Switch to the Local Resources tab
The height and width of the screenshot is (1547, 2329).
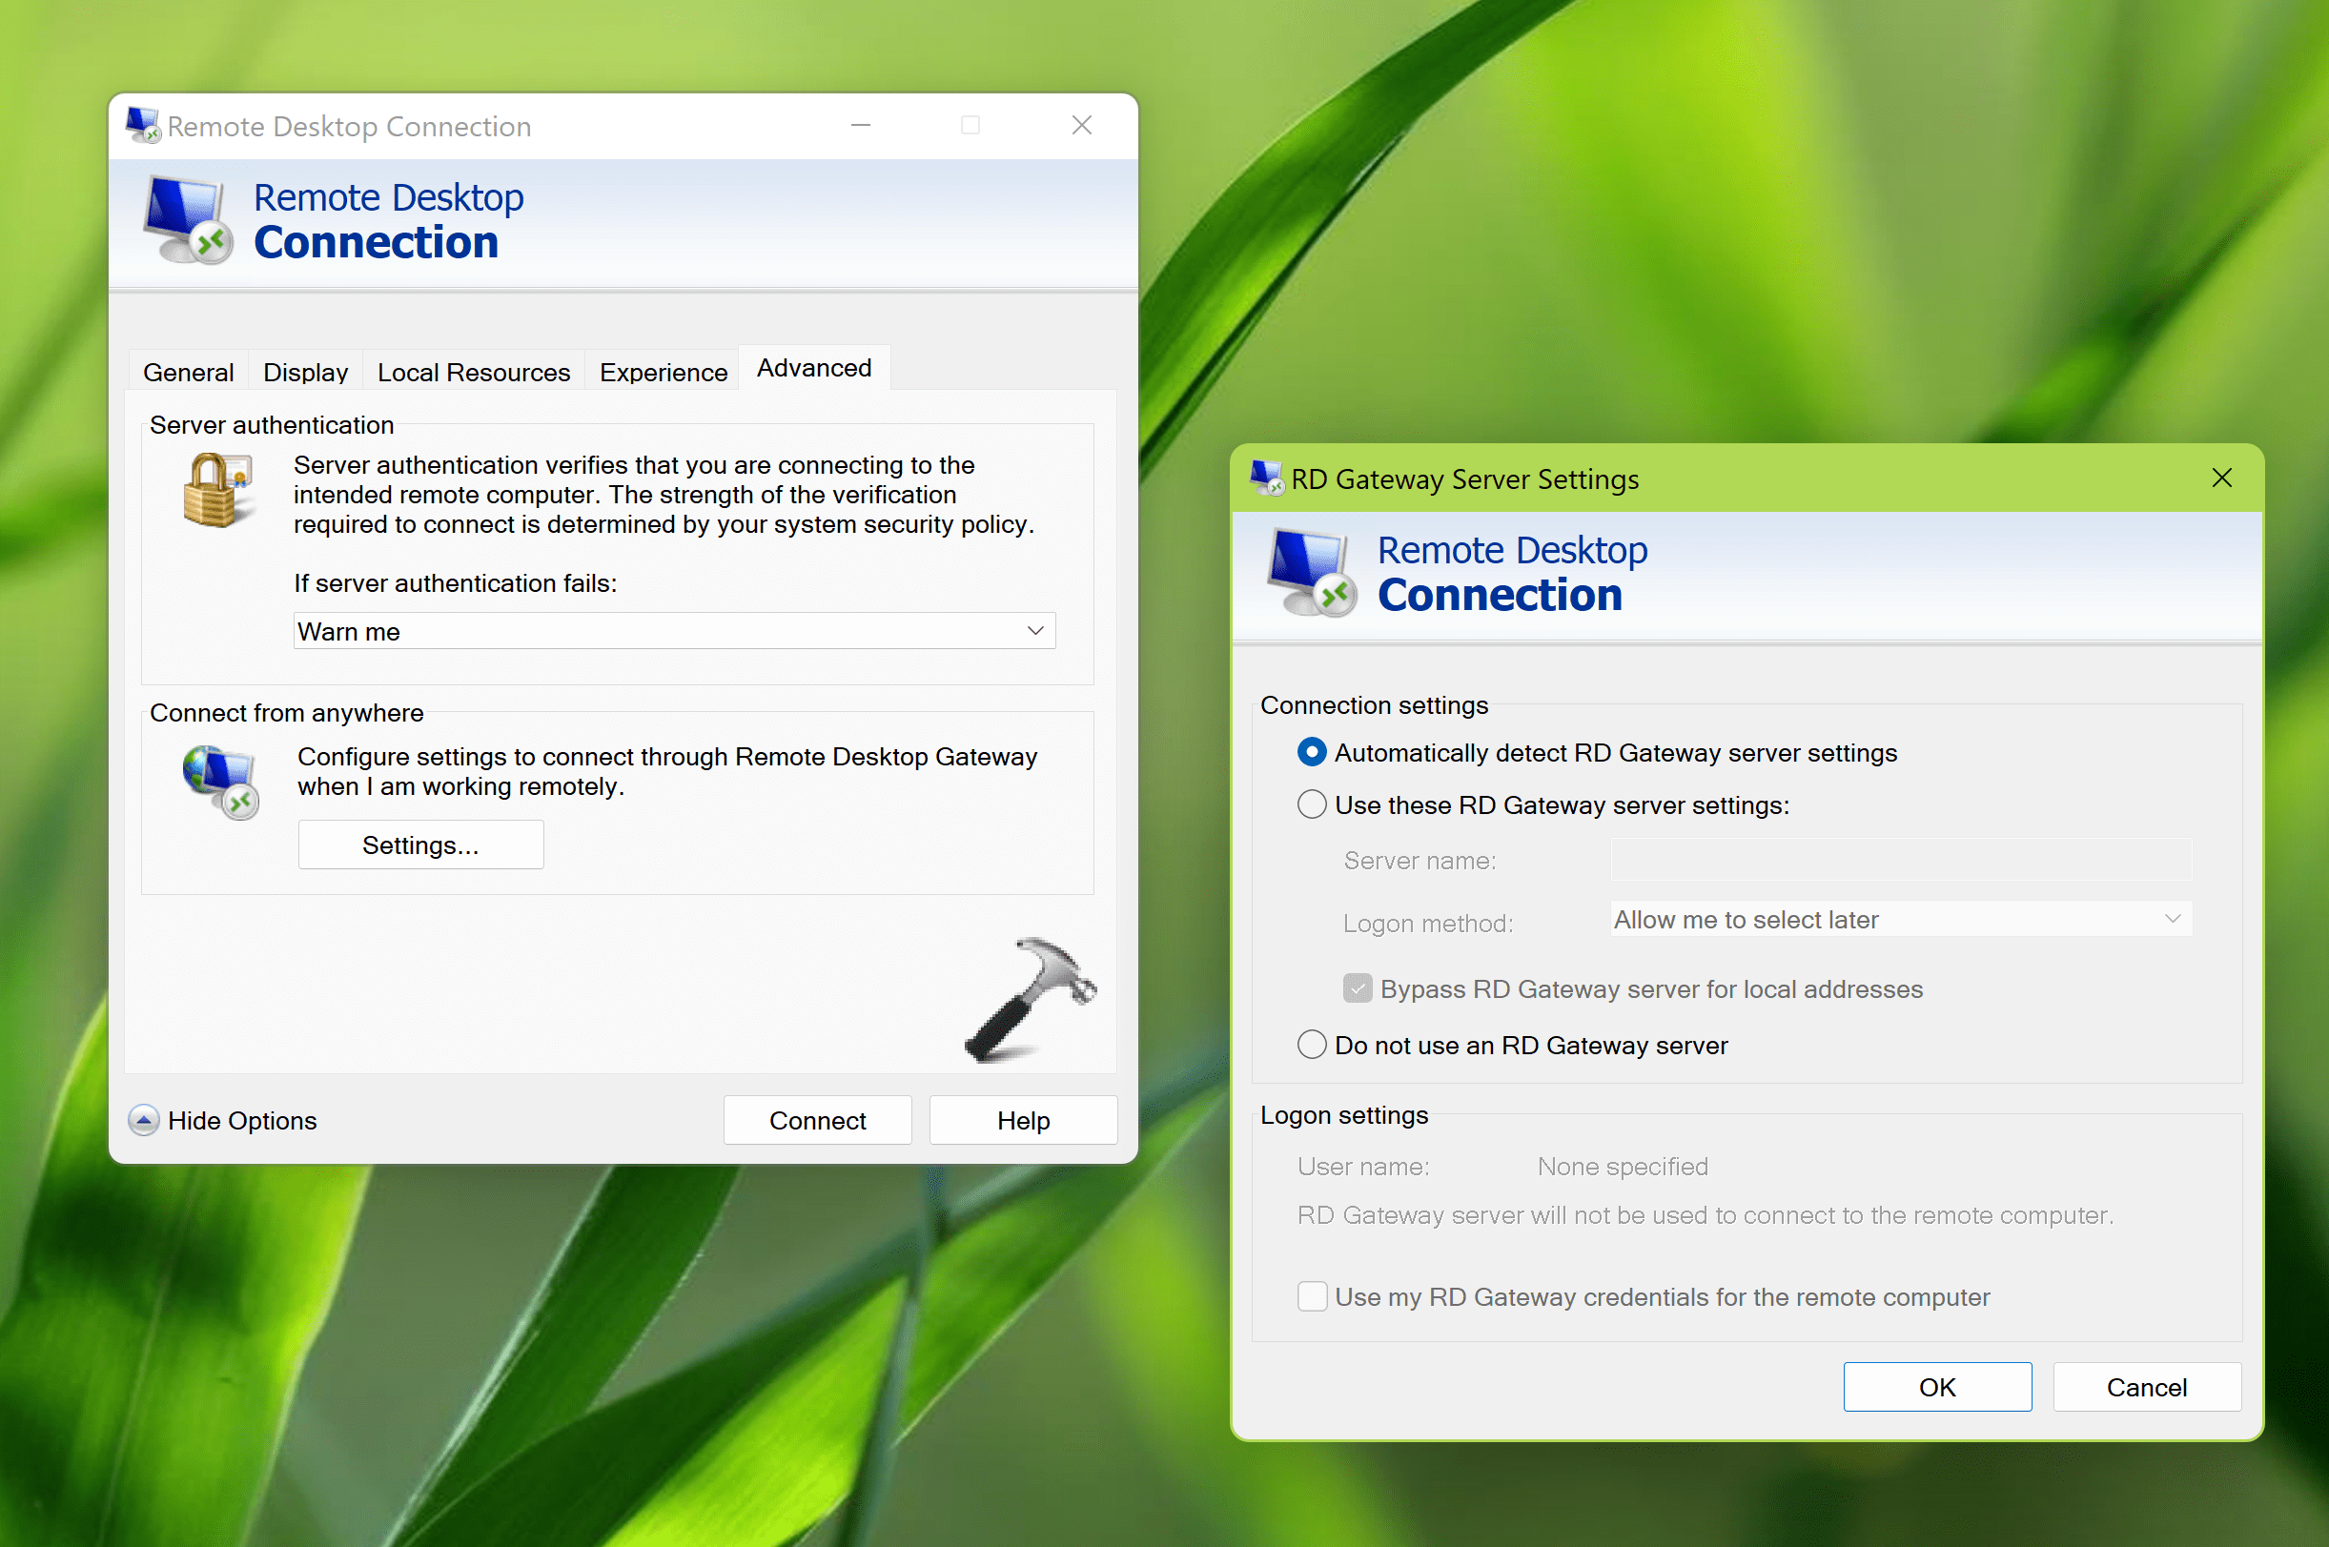pos(473,372)
